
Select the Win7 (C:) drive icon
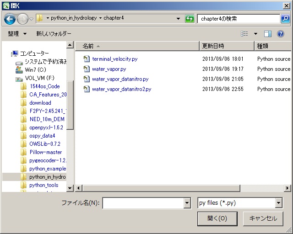coord(19,70)
